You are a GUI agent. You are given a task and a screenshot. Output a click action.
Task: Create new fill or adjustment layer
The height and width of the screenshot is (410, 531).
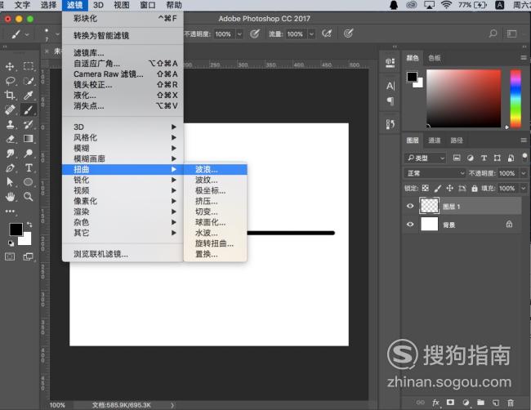tap(466, 402)
